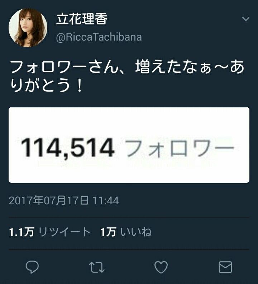The width and height of the screenshot is (258, 284).
Task: Click the 1万 likes count number
Action: tap(108, 232)
